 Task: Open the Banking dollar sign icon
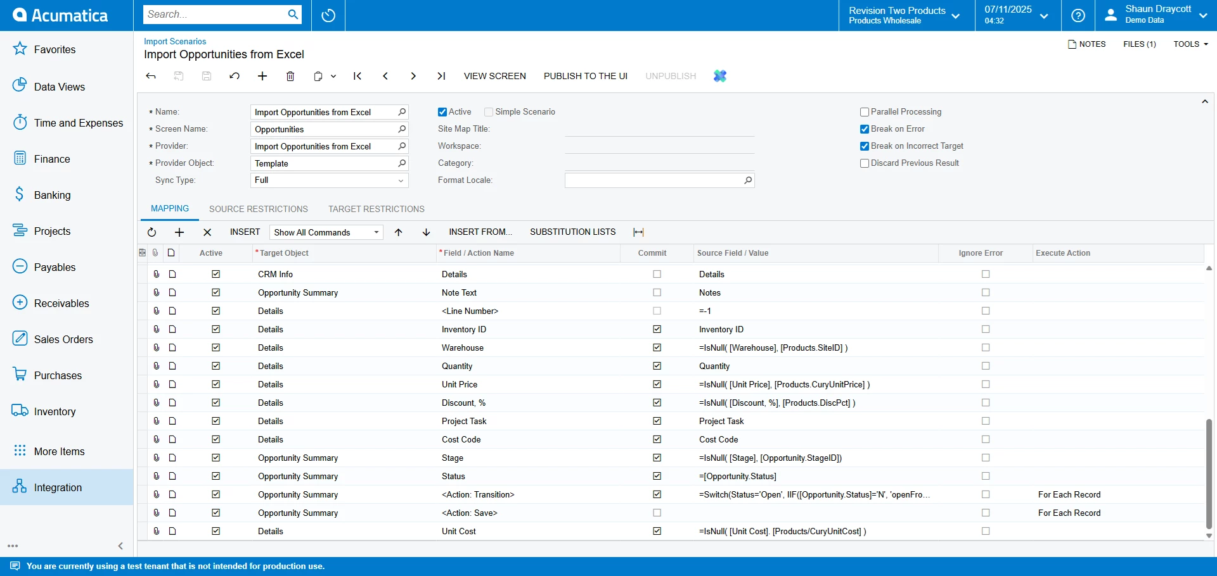(20, 194)
